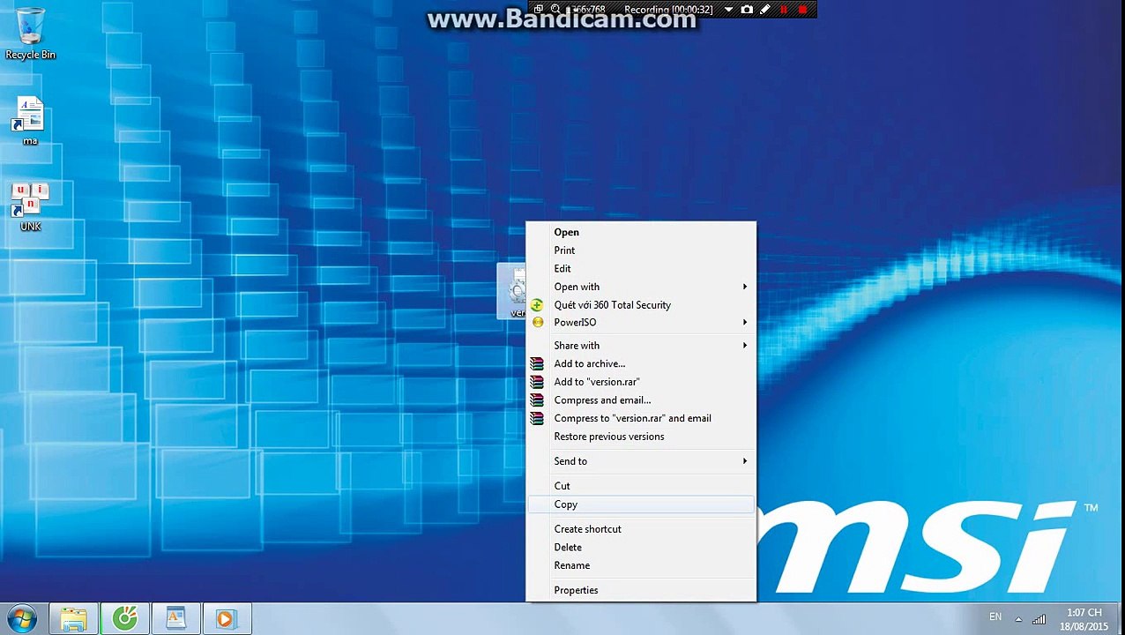The width and height of the screenshot is (1125, 635).
Task: Click the network signal tray icon
Action: [x=1039, y=619]
